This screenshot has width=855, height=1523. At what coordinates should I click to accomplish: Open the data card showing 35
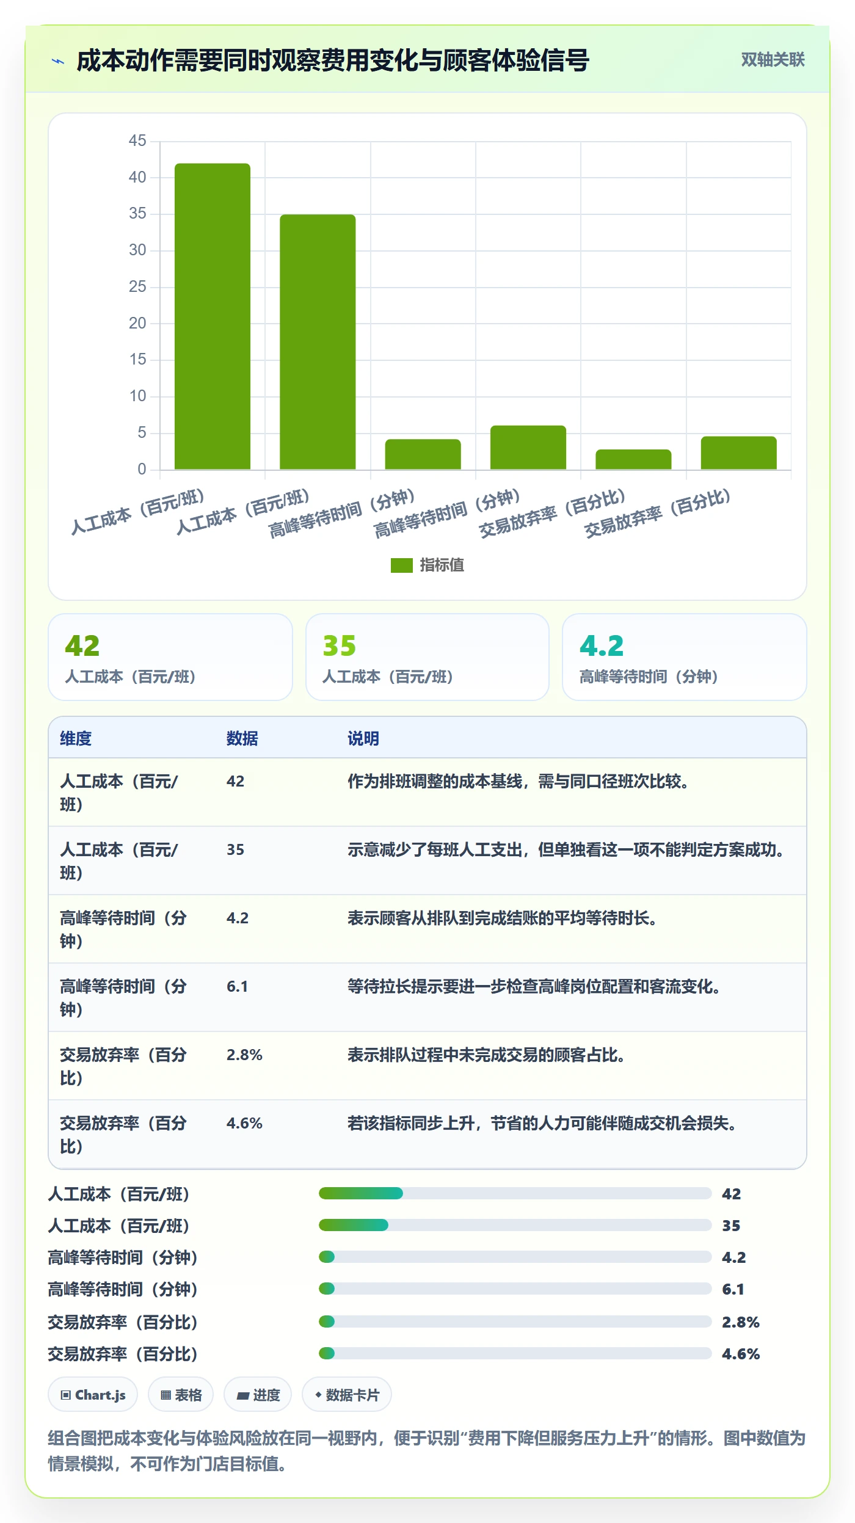pos(428,657)
